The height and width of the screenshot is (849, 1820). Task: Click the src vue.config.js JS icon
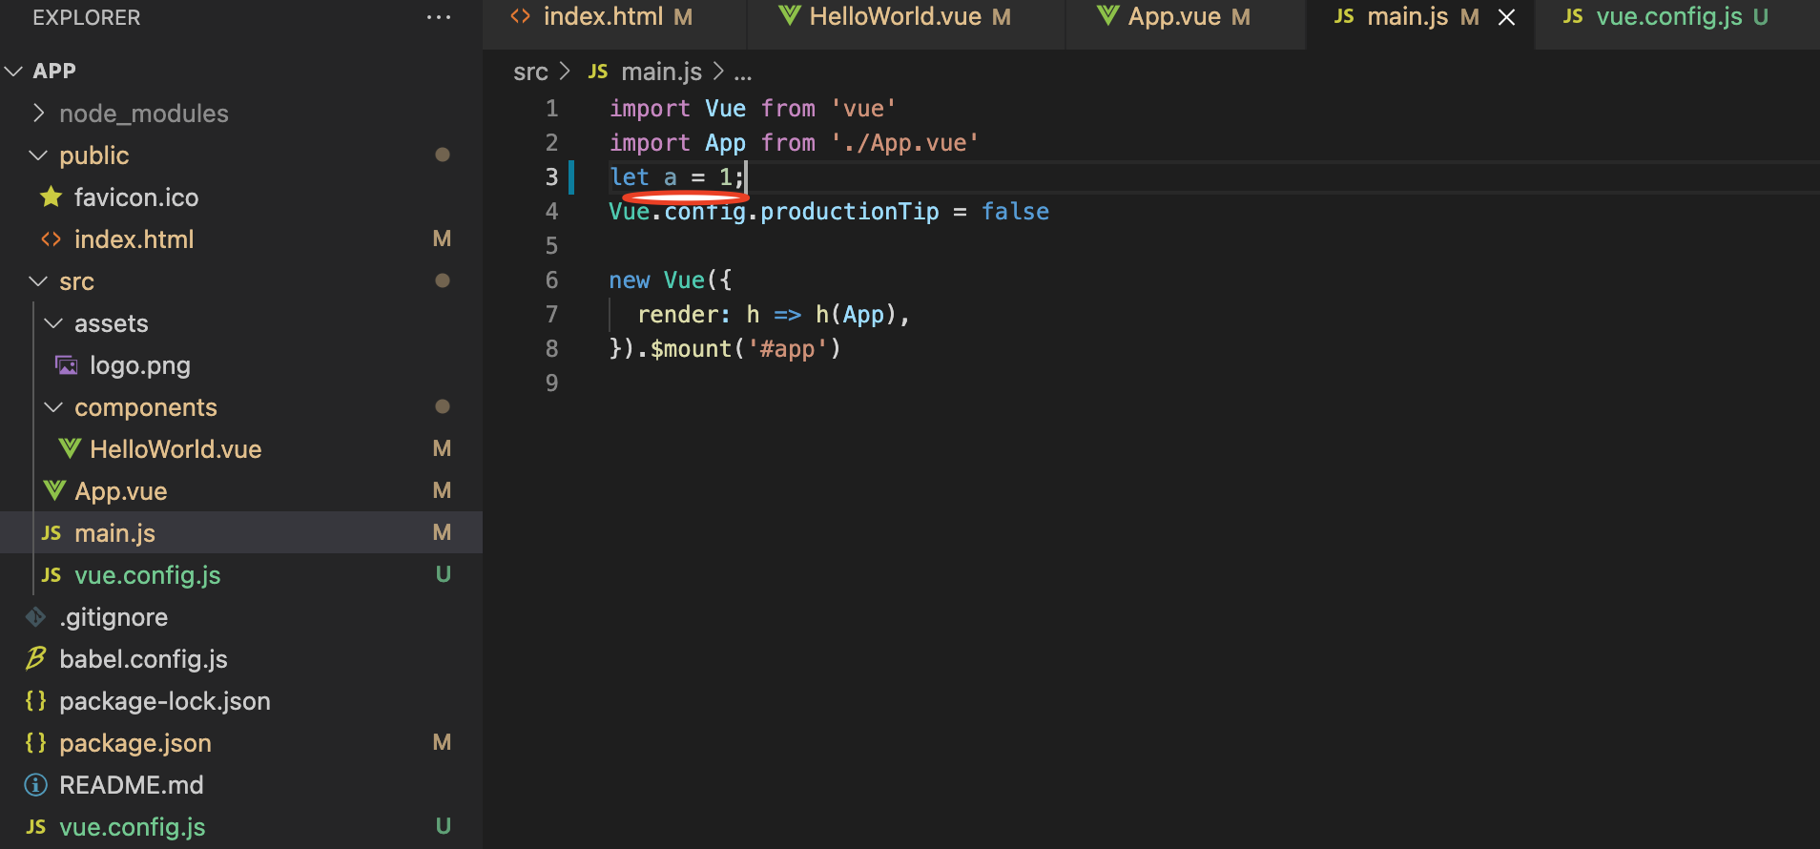(x=52, y=575)
